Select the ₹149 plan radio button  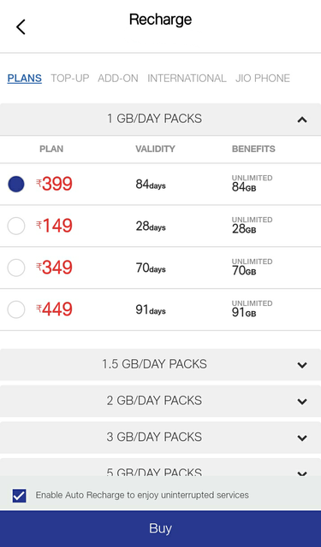16,226
